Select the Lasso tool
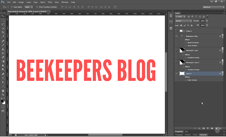Screen dimensions: 226x137 (3, 24)
